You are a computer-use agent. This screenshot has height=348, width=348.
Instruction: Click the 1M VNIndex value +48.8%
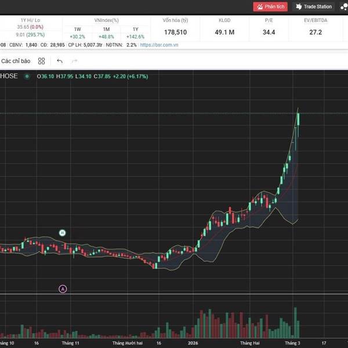pyautogui.click(x=106, y=37)
